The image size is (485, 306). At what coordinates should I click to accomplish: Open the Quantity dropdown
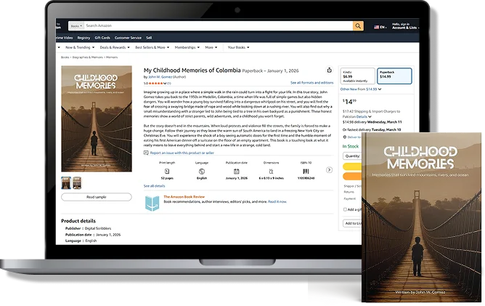click(x=352, y=156)
